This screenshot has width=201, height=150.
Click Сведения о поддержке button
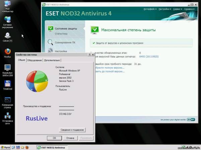(72, 130)
